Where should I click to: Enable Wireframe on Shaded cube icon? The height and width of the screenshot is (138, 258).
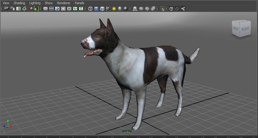click(102, 9)
